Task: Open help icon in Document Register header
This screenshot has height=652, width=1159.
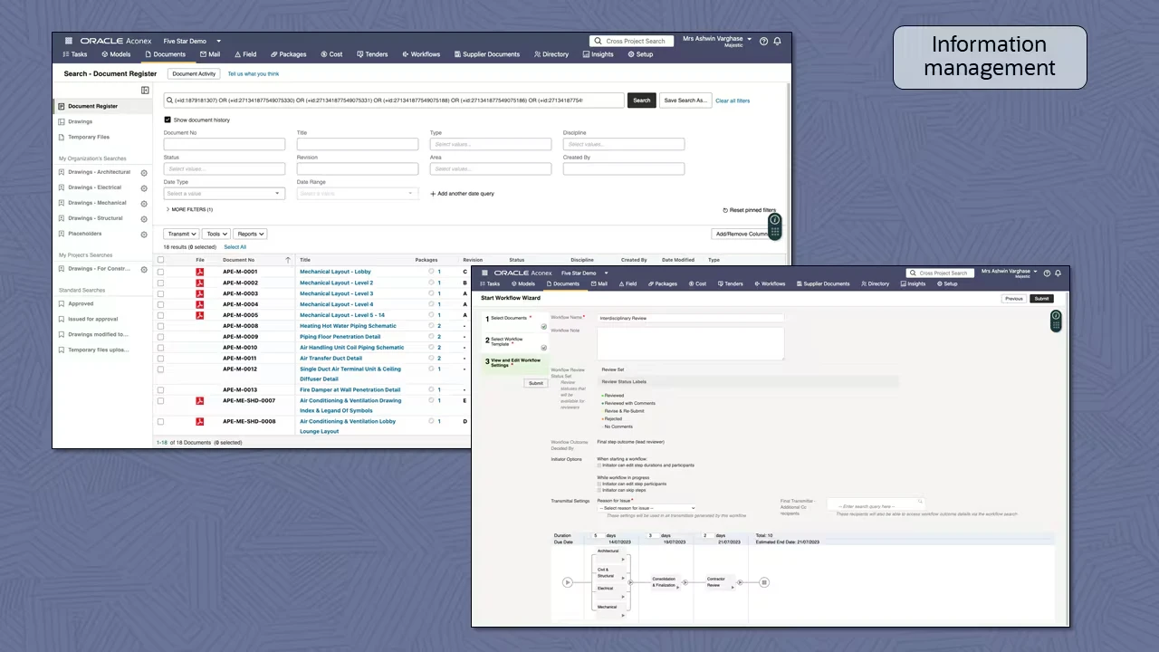Action: (x=764, y=41)
